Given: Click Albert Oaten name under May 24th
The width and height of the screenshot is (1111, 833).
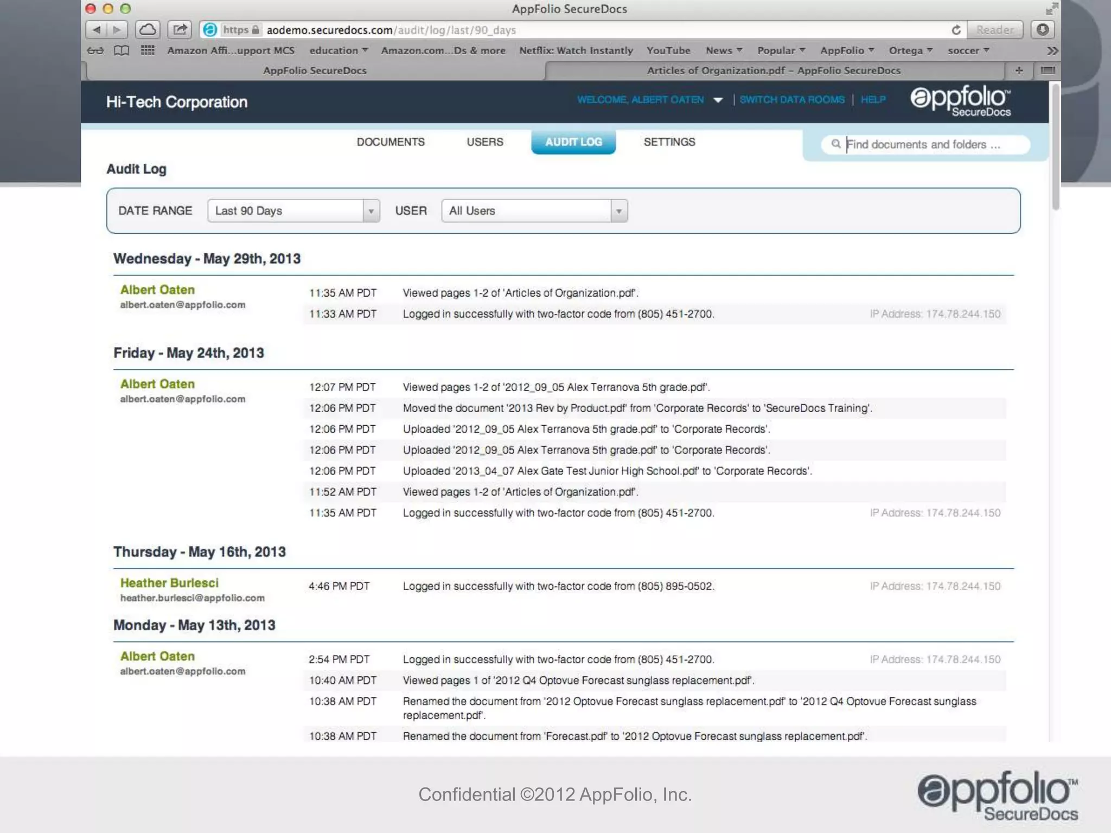Looking at the screenshot, I should click(157, 384).
